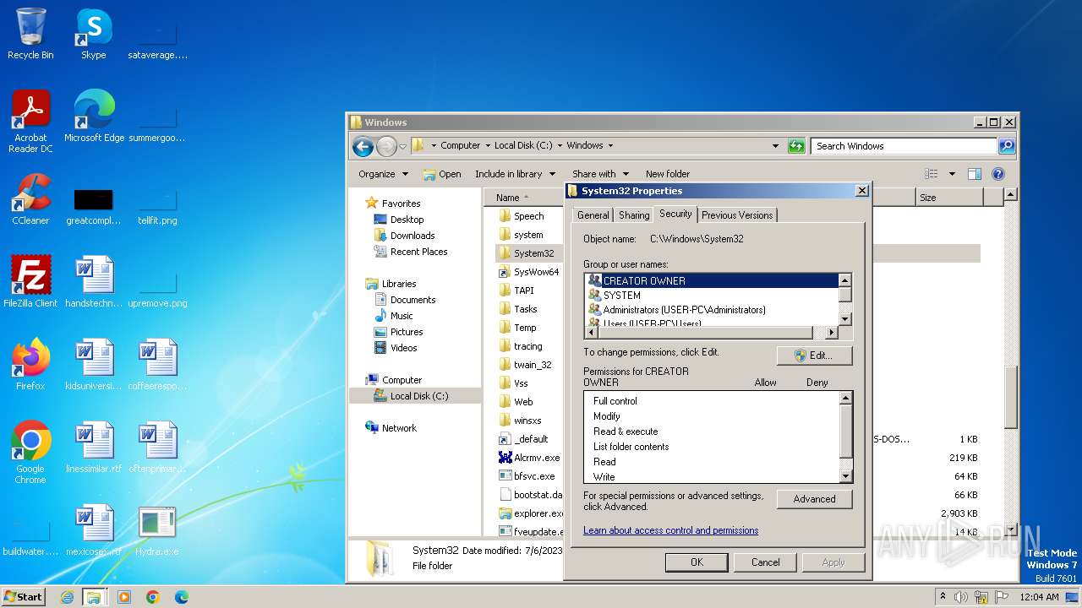The image size is (1082, 608).
Task: Open the change view options dropdown arrow
Action: pos(952,174)
